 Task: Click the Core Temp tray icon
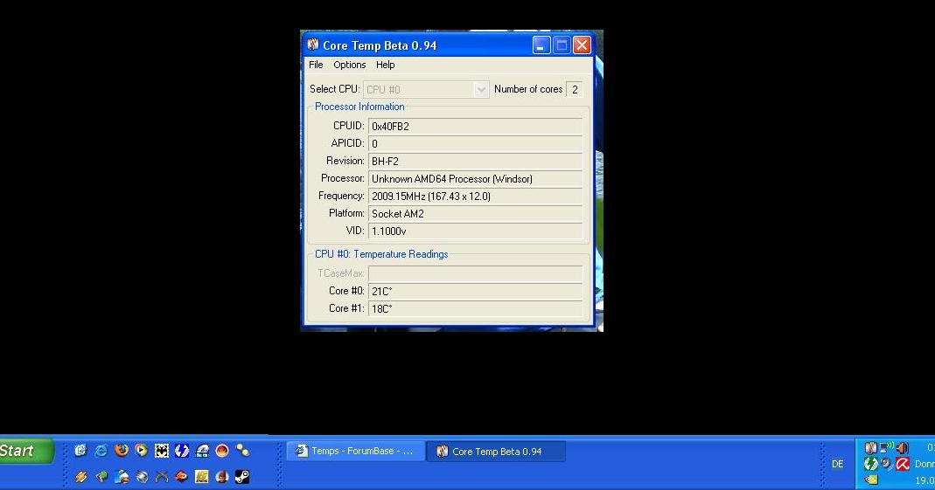point(870,448)
